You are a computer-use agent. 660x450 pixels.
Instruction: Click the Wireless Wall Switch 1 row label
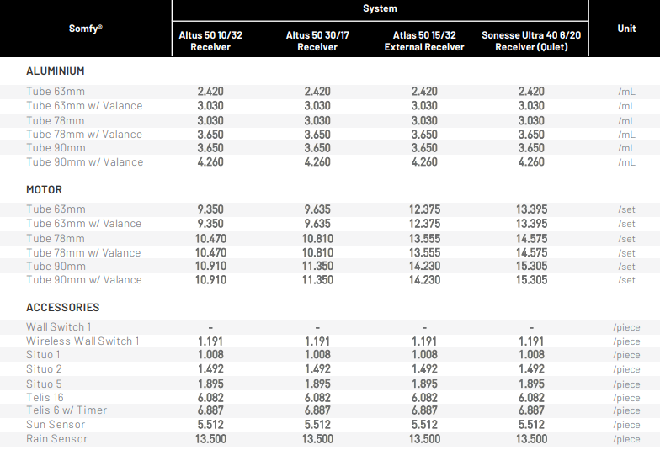(82, 341)
